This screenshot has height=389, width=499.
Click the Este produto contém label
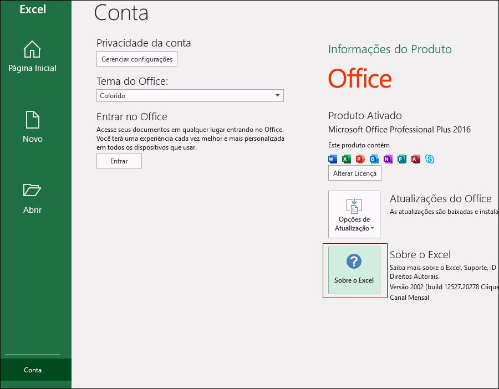359,145
